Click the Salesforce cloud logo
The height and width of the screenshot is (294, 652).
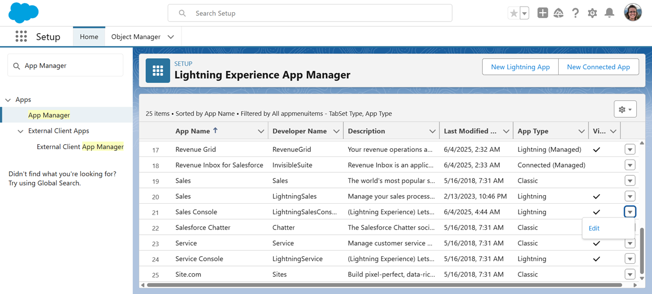23,13
